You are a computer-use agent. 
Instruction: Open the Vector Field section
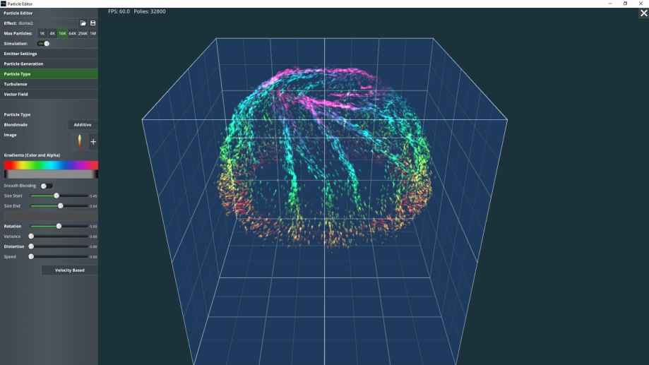point(49,94)
